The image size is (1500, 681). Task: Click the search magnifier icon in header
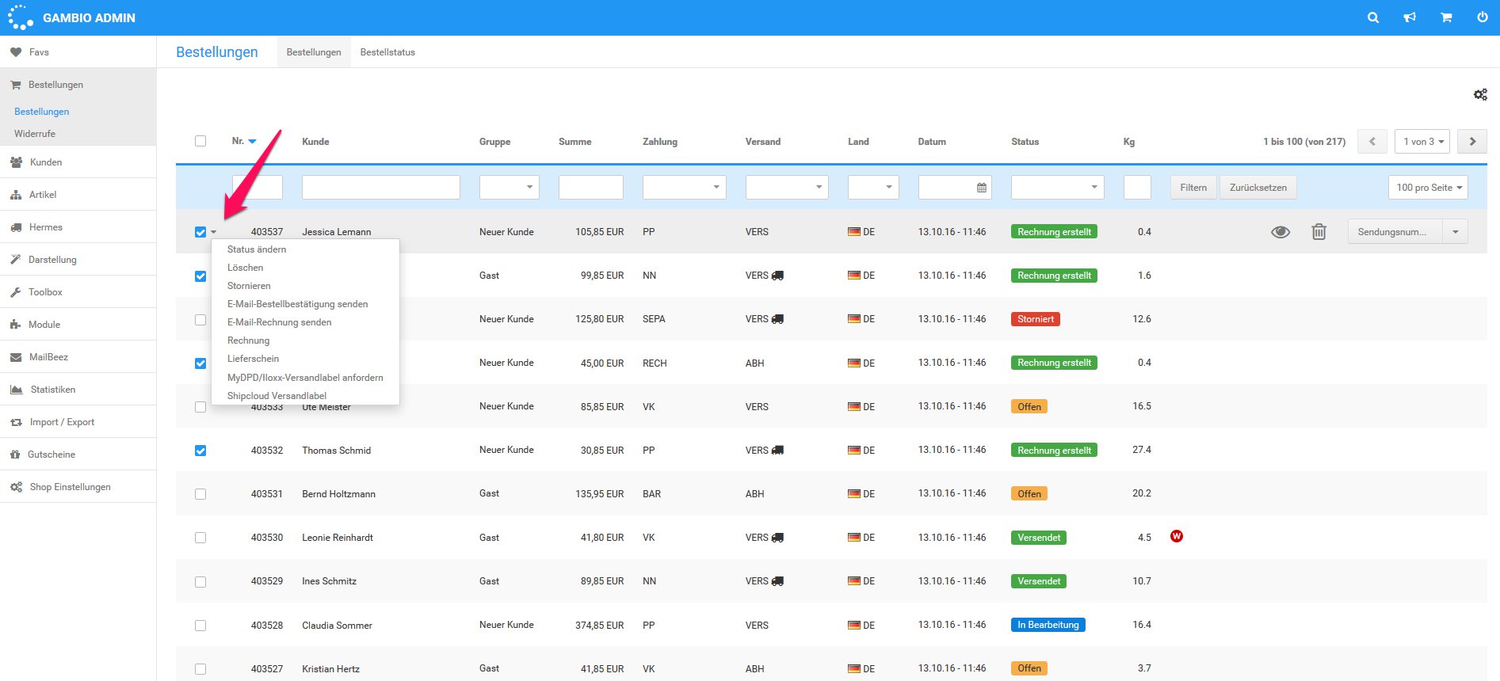point(1373,17)
